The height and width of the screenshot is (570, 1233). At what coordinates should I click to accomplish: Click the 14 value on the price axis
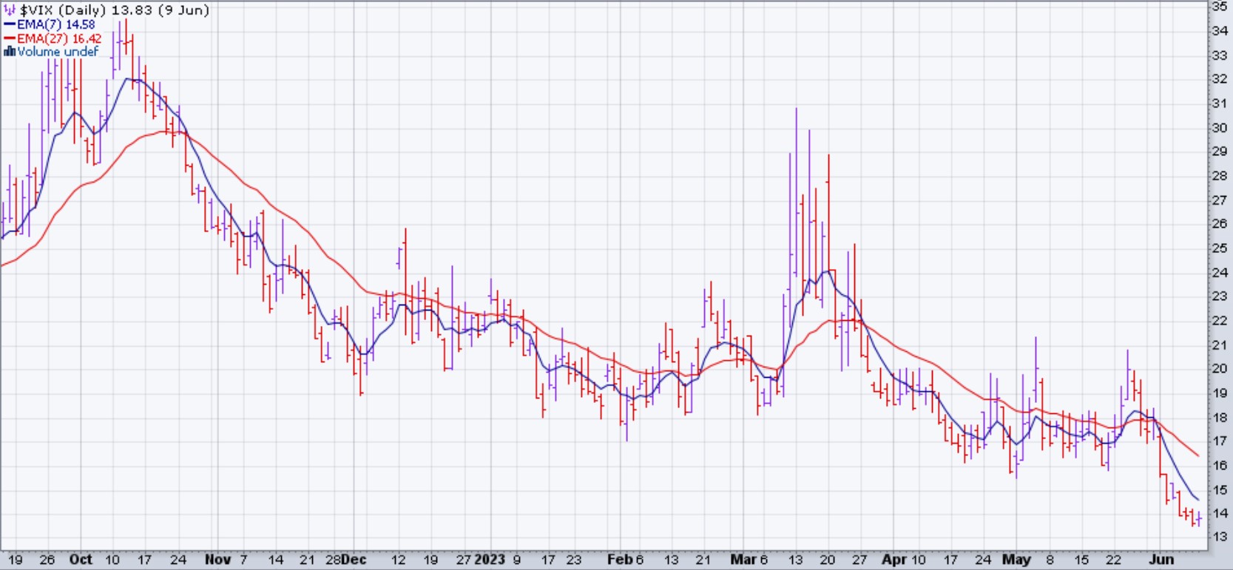tap(1220, 513)
